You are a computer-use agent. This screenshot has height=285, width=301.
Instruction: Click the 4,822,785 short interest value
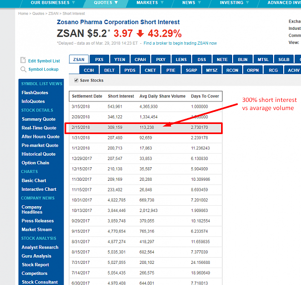117,200
